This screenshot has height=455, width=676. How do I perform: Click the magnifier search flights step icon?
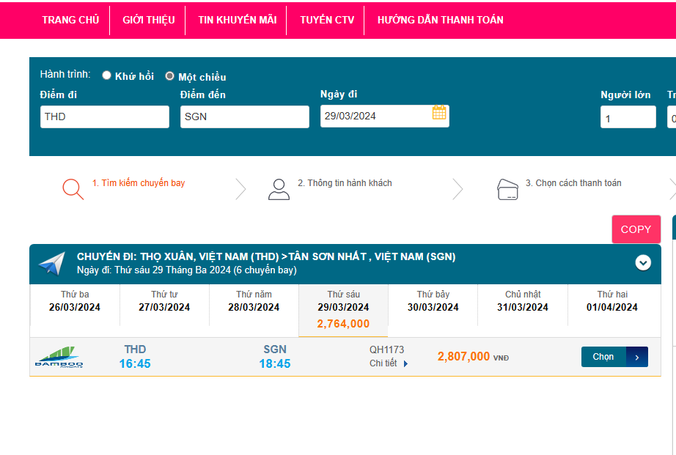(x=73, y=189)
